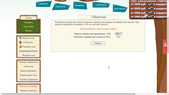Click the horizontal scrollbar at the bottom

coord(69,94)
